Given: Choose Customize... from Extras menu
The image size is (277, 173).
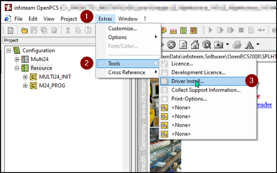Looking at the screenshot, I should coord(129,28).
